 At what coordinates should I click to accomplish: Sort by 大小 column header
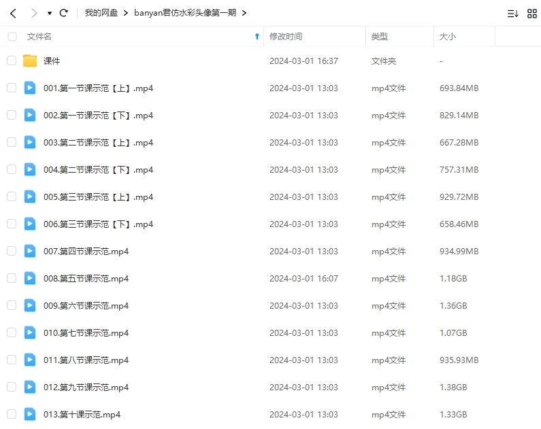point(448,37)
